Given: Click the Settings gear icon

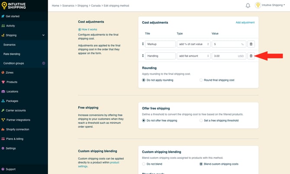Looking at the screenshot, I should pyautogui.click(x=3, y=148).
